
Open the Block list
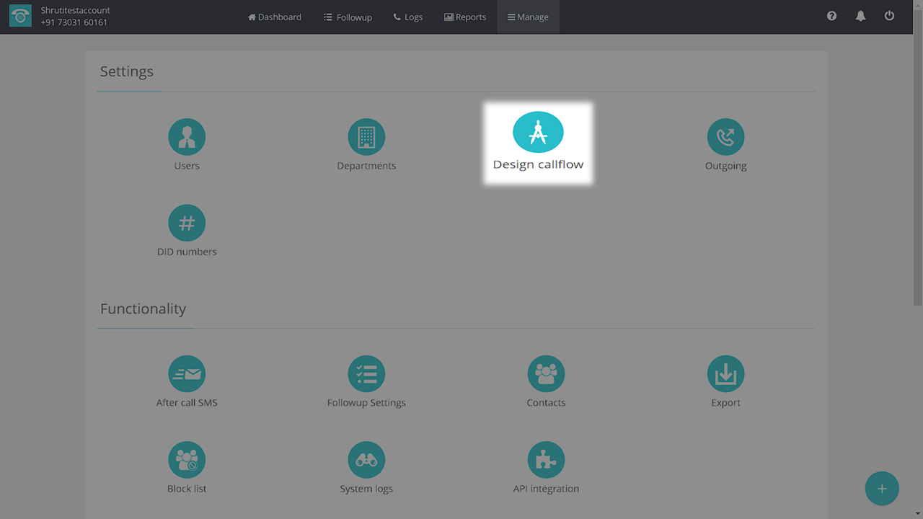point(187,460)
